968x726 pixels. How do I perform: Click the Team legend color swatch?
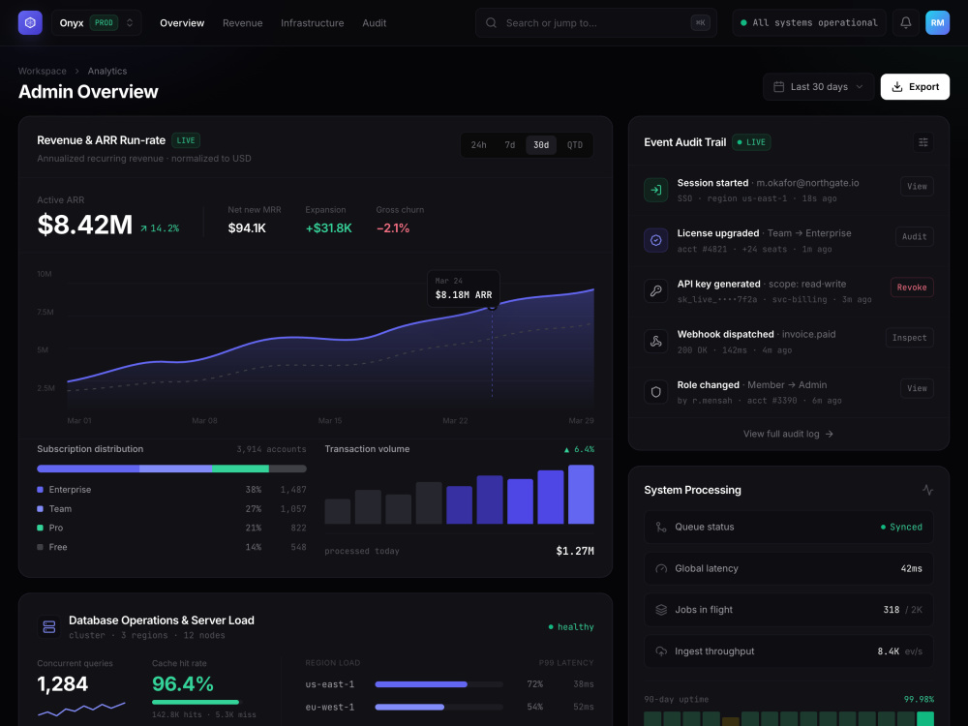[40, 509]
